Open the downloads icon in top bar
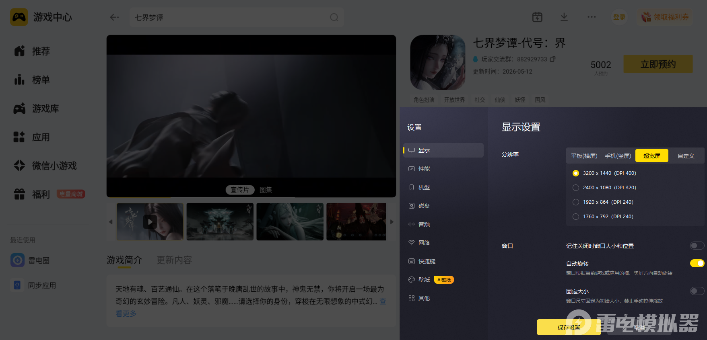The image size is (707, 340). (564, 17)
